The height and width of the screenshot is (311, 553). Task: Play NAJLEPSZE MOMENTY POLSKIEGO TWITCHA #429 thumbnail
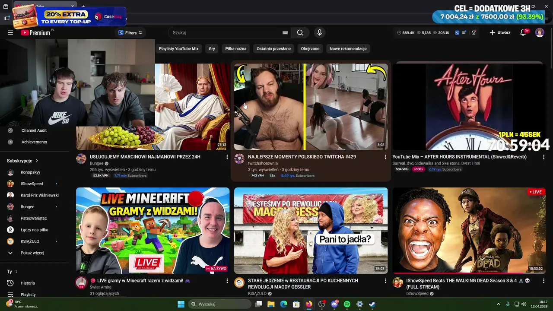coord(311,107)
